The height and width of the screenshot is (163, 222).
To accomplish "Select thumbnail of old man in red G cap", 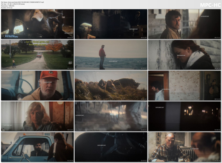I will (x=38, y=85).
